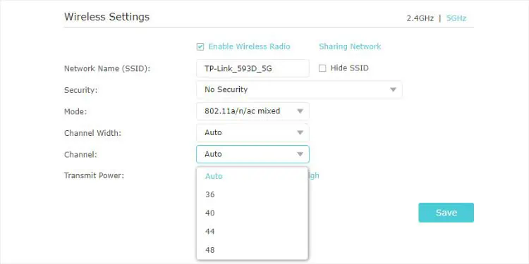Collapse the Channel dropdown arrow
Screen dimensions: 529x264
[x=300, y=154]
